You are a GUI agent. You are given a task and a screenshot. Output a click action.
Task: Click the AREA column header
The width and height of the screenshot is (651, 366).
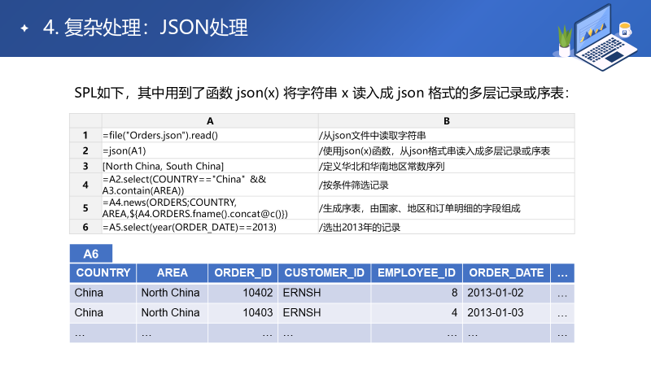click(x=172, y=272)
